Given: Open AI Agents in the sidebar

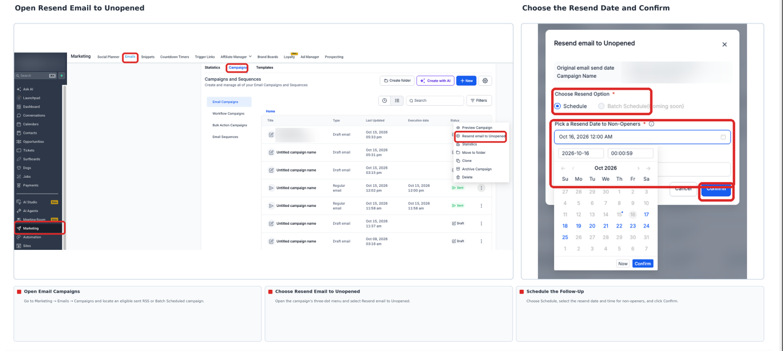Looking at the screenshot, I should pyautogui.click(x=31, y=211).
